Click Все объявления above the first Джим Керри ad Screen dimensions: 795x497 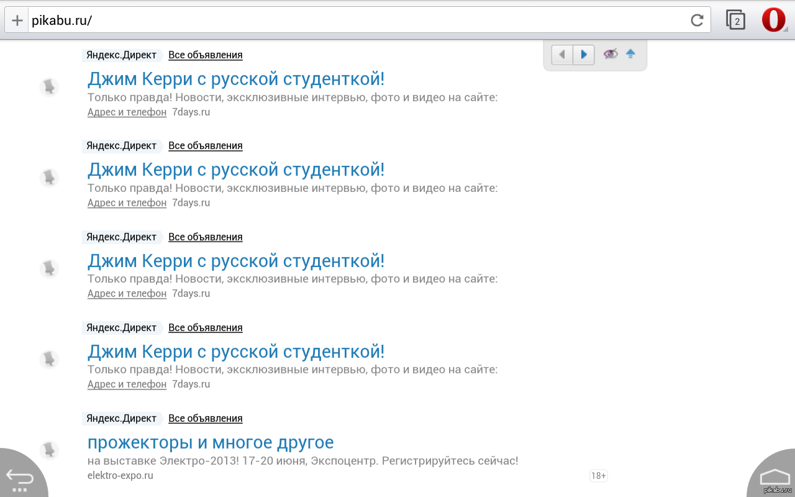tap(206, 55)
